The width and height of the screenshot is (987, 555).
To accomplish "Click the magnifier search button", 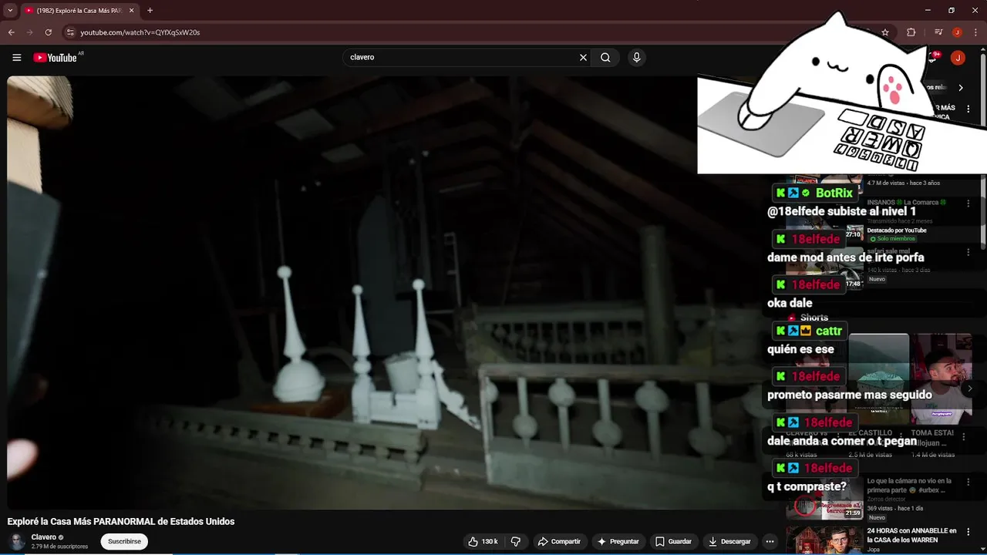I will (605, 57).
